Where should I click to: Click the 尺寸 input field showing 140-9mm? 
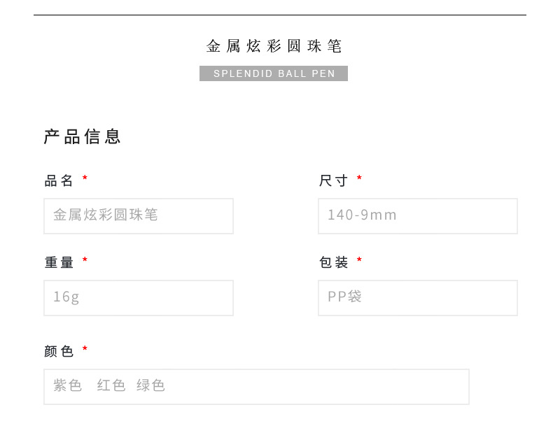tap(418, 216)
